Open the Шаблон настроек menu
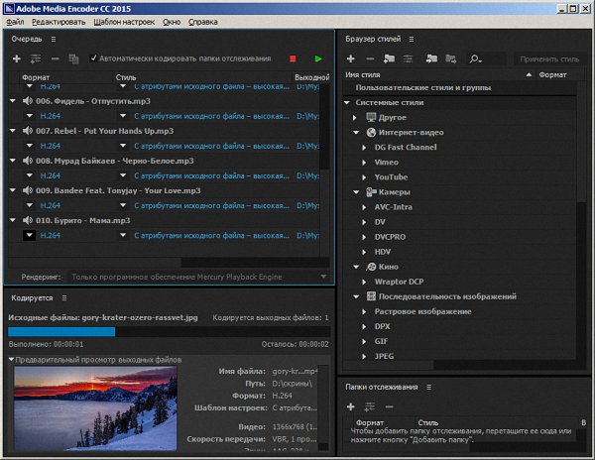Viewport: 595px width, 460px height. (x=123, y=21)
